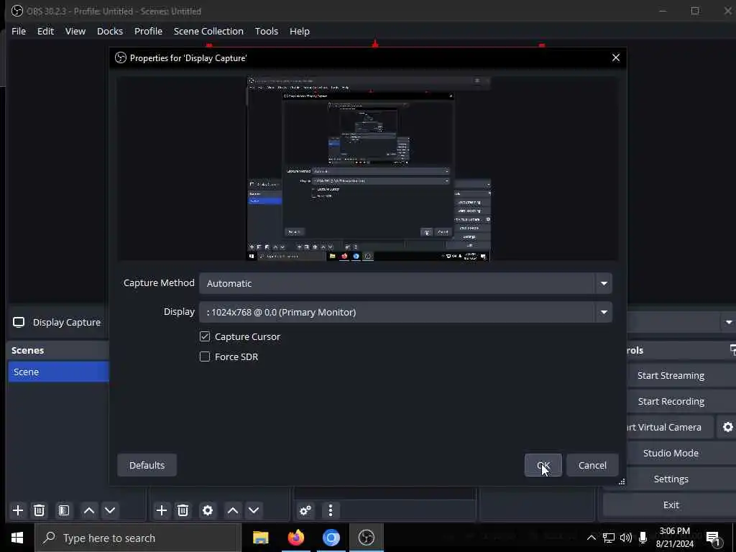Screen dimensions: 736x552
Task: Expand the dropdown arrow behind the dialog's right edge
Action: tap(729, 322)
